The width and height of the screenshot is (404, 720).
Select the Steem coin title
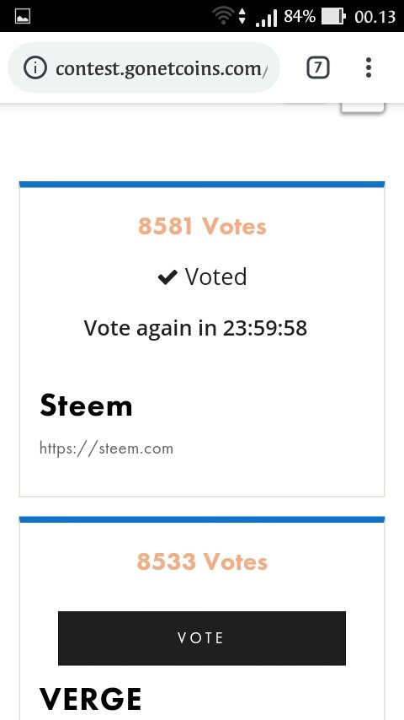[86, 406]
